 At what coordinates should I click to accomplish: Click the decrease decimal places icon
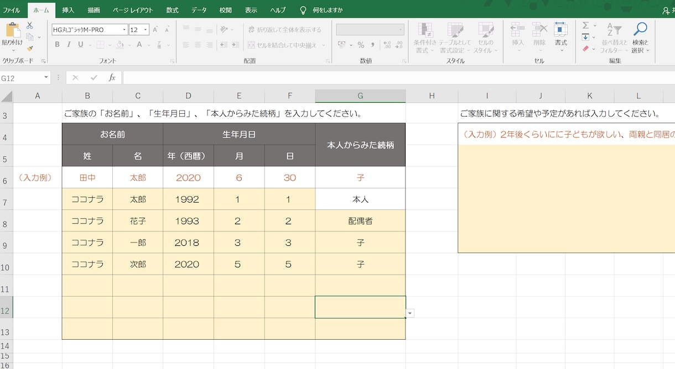(x=399, y=45)
